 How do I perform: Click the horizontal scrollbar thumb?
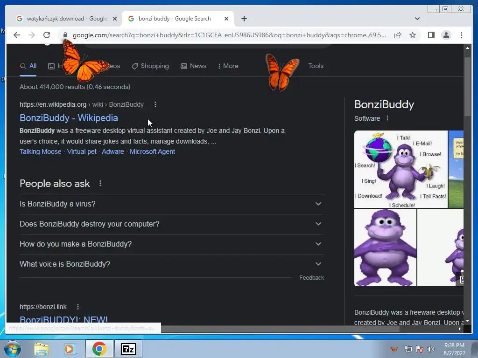[281, 329]
